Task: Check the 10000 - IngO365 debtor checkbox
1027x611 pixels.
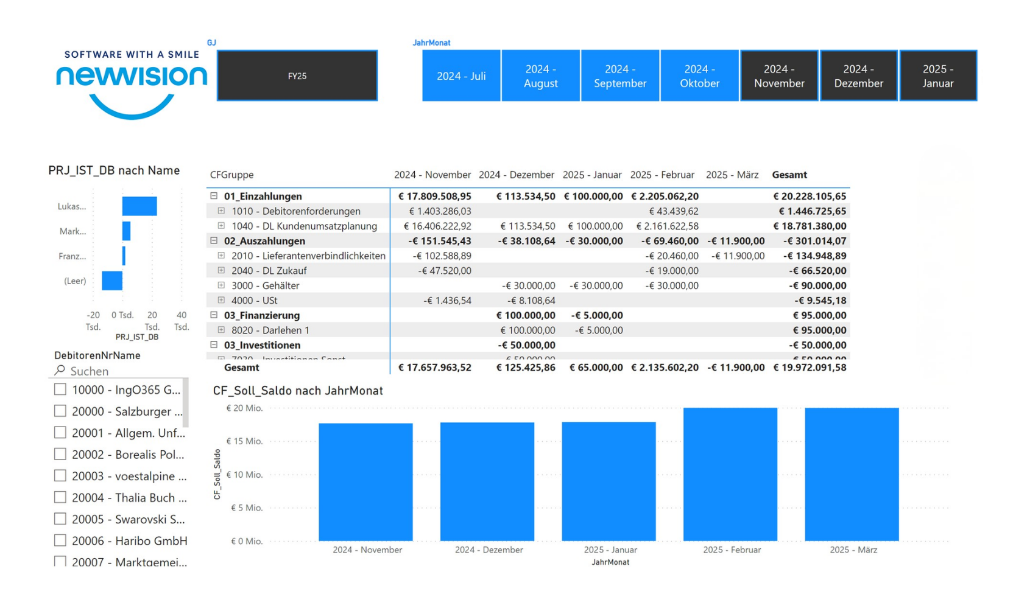Action: point(60,389)
